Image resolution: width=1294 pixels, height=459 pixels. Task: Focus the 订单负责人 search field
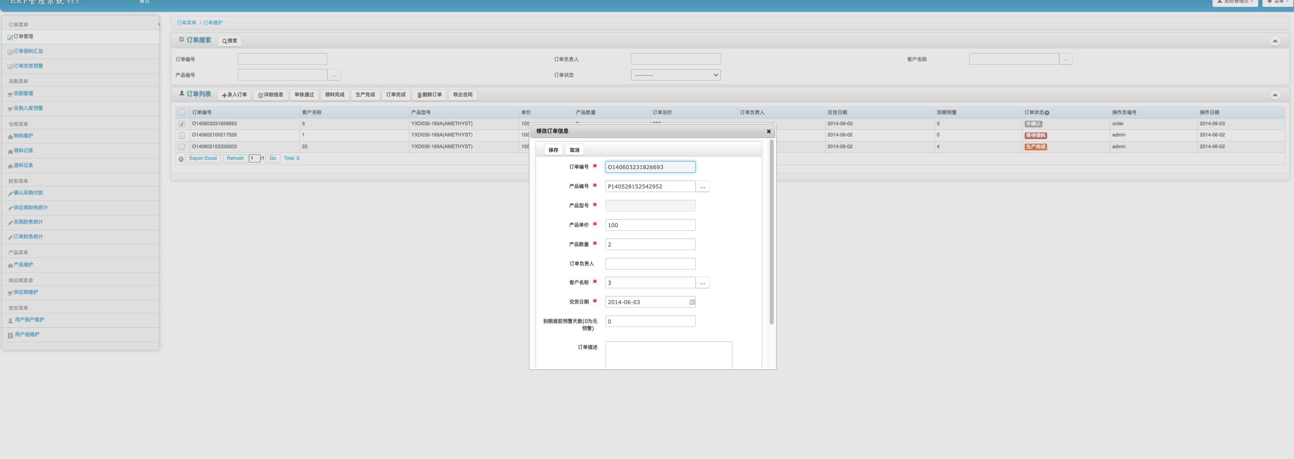(676, 59)
